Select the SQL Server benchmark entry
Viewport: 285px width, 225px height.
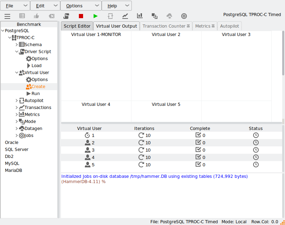click(16, 150)
